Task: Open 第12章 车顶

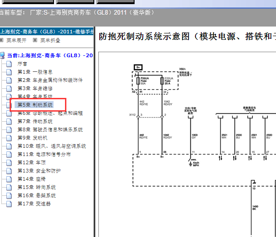Action: pyautogui.click(x=32, y=162)
